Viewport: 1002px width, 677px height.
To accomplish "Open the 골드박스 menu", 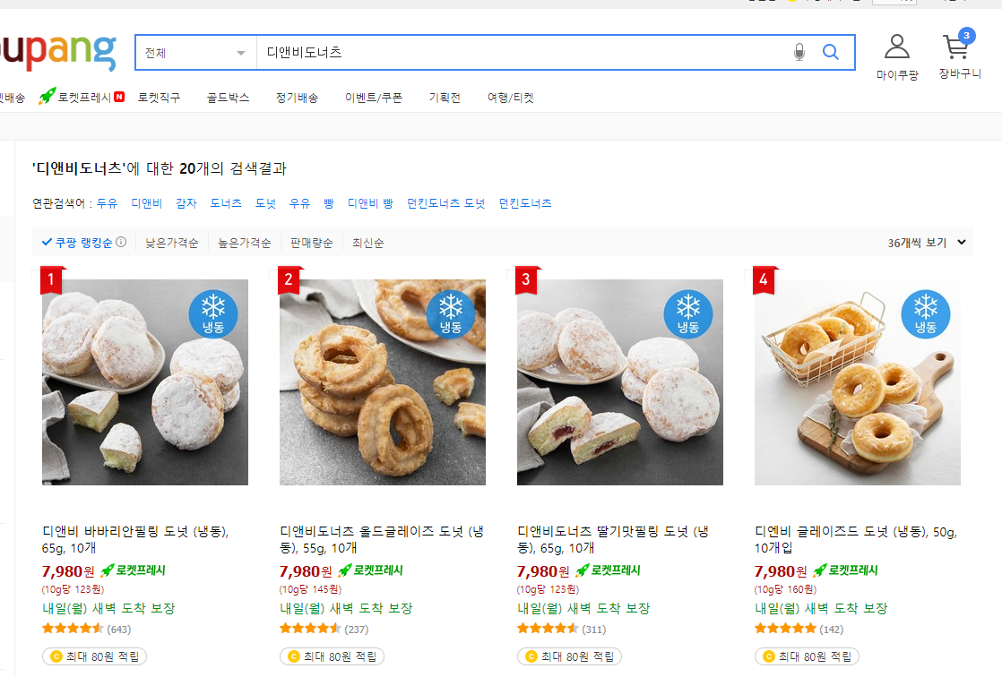I will pos(228,97).
